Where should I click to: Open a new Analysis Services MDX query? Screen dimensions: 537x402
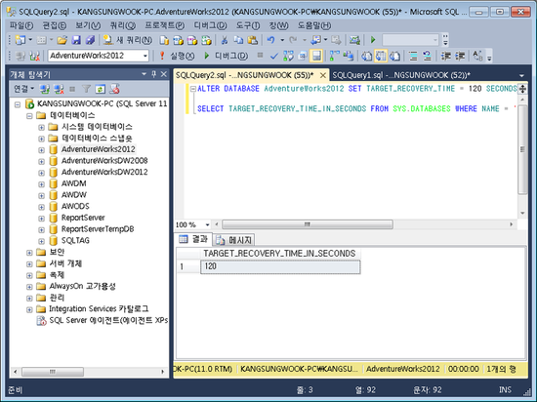tap(178, 40)
